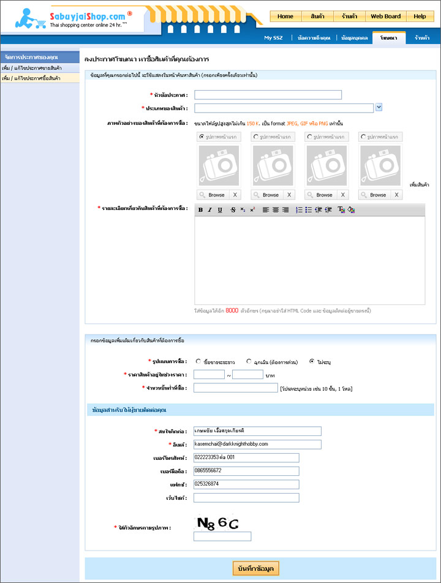This screenshot has width=441, height=583.
Task: Open background fill color picker
Action: click(x=351, y=210)
